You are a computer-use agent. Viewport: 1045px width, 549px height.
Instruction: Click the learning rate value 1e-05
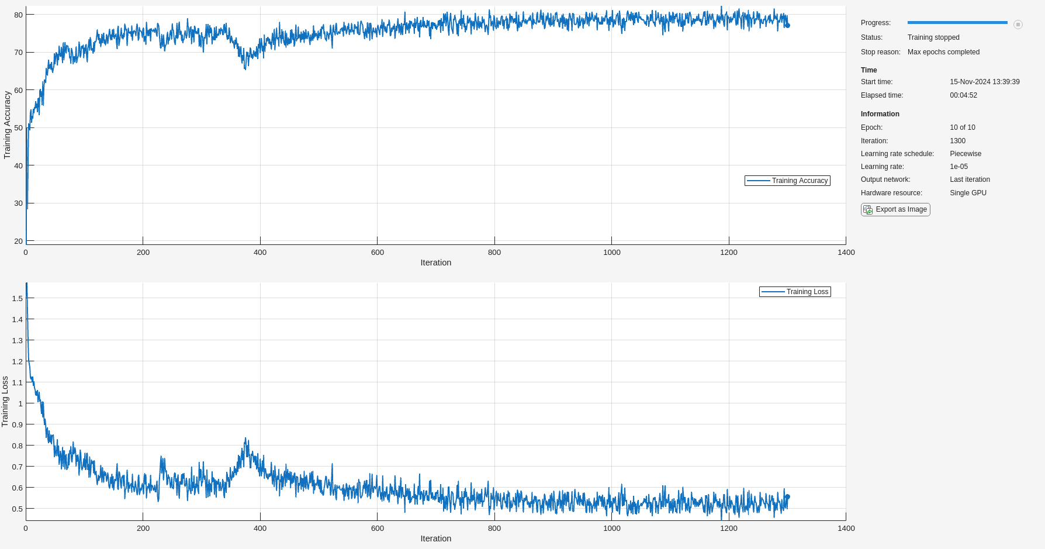959,167
